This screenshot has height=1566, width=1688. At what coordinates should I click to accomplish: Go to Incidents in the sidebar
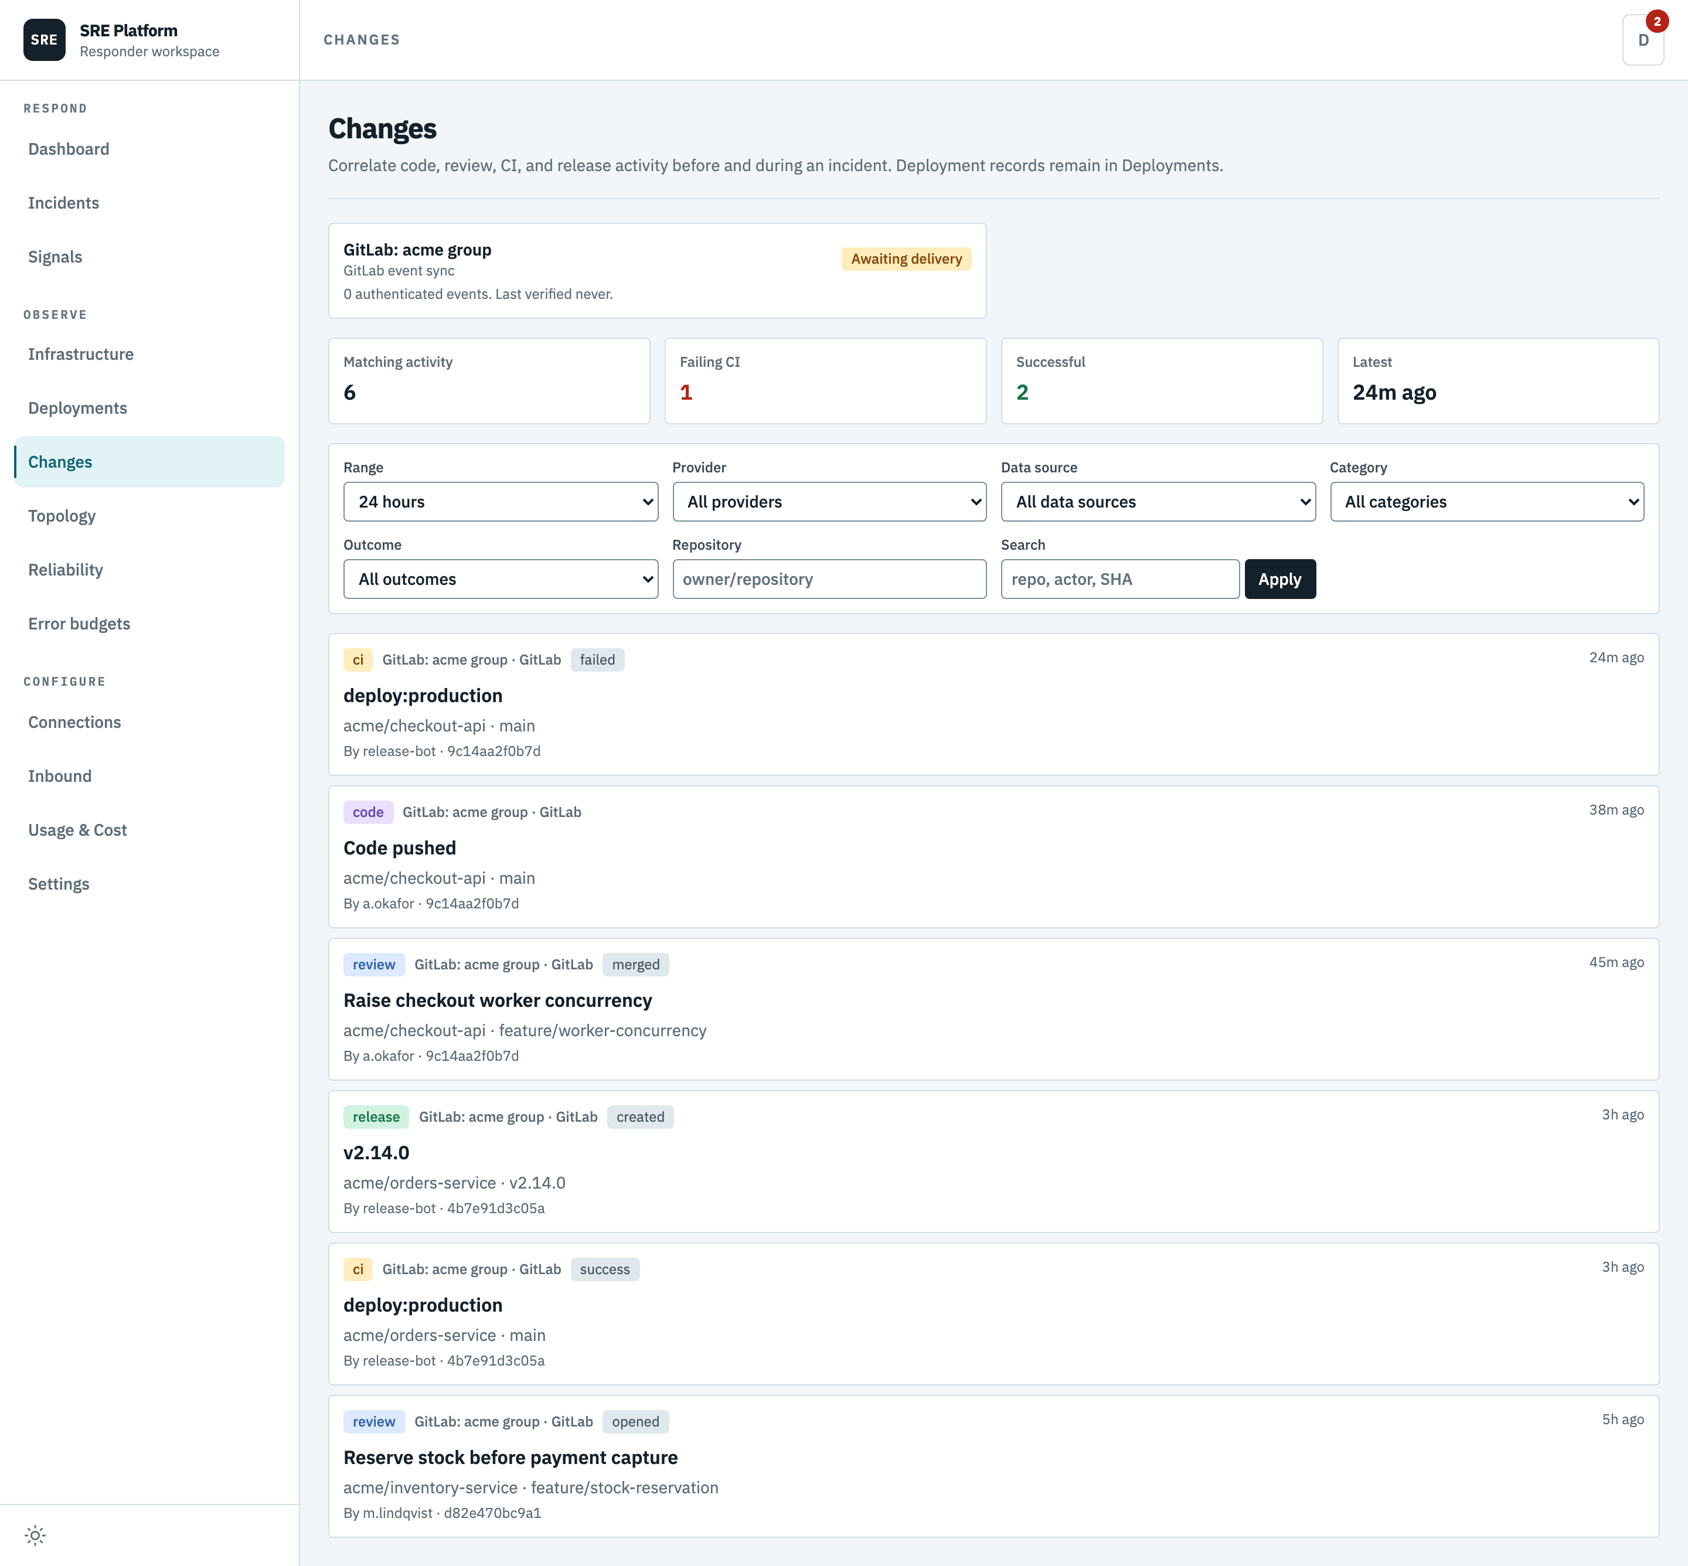pos(149,203)
